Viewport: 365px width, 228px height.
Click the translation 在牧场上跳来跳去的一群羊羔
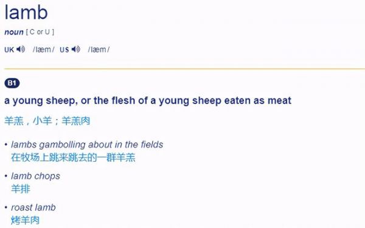point(73,157)
